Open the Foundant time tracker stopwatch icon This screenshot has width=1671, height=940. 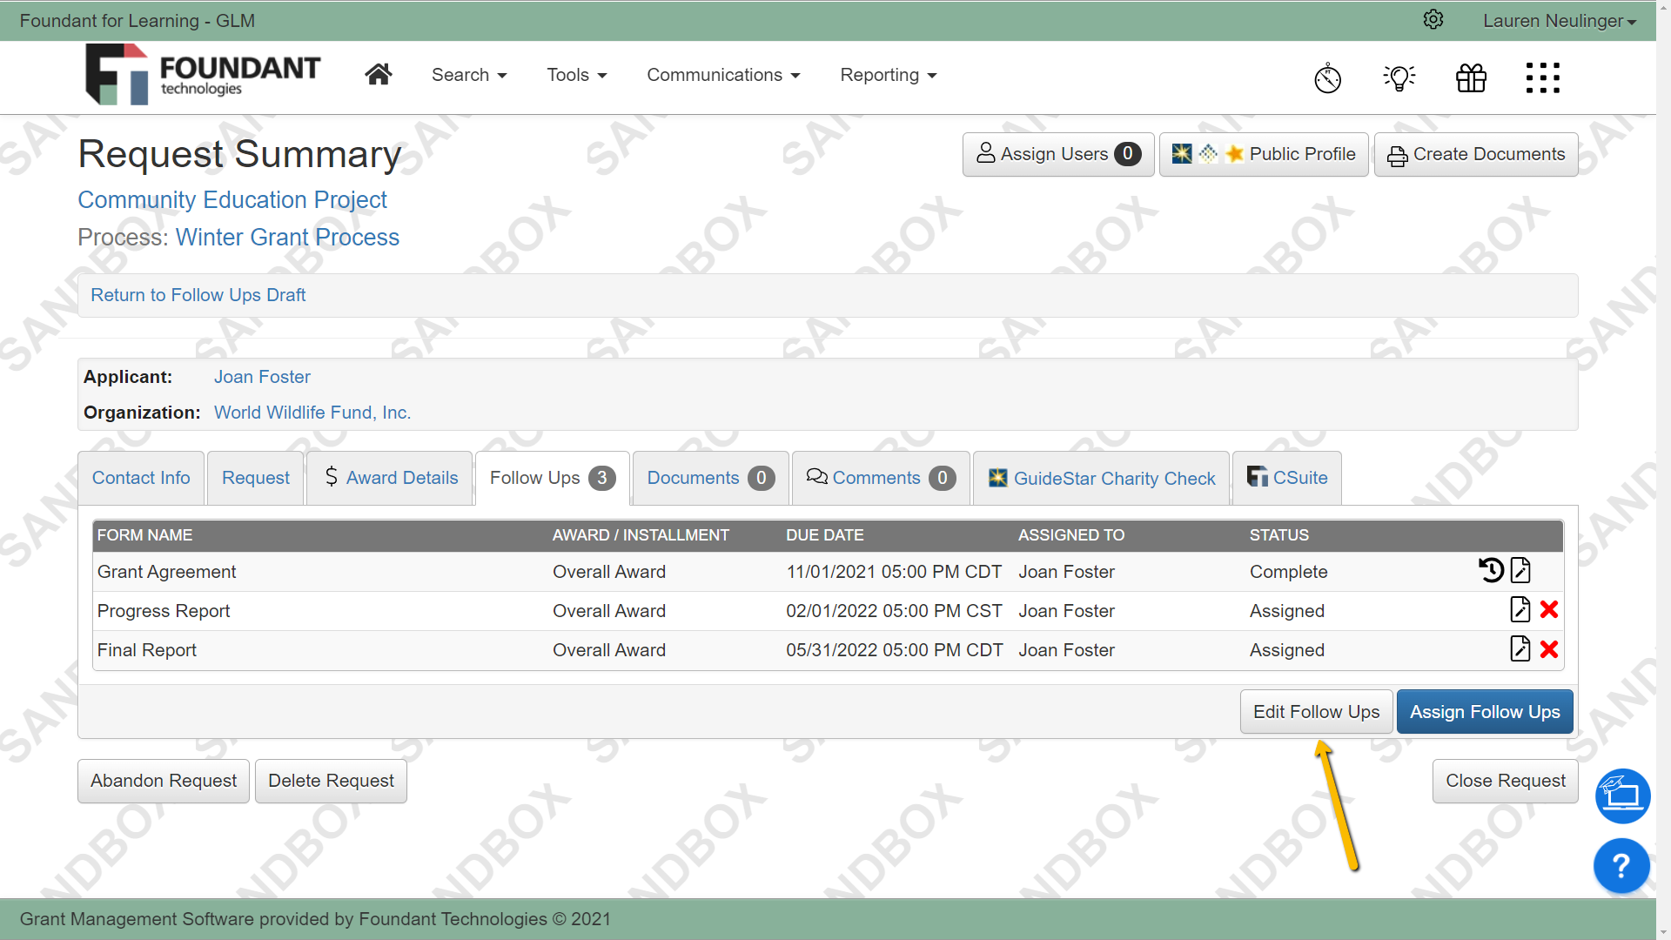coord(1327,77)
